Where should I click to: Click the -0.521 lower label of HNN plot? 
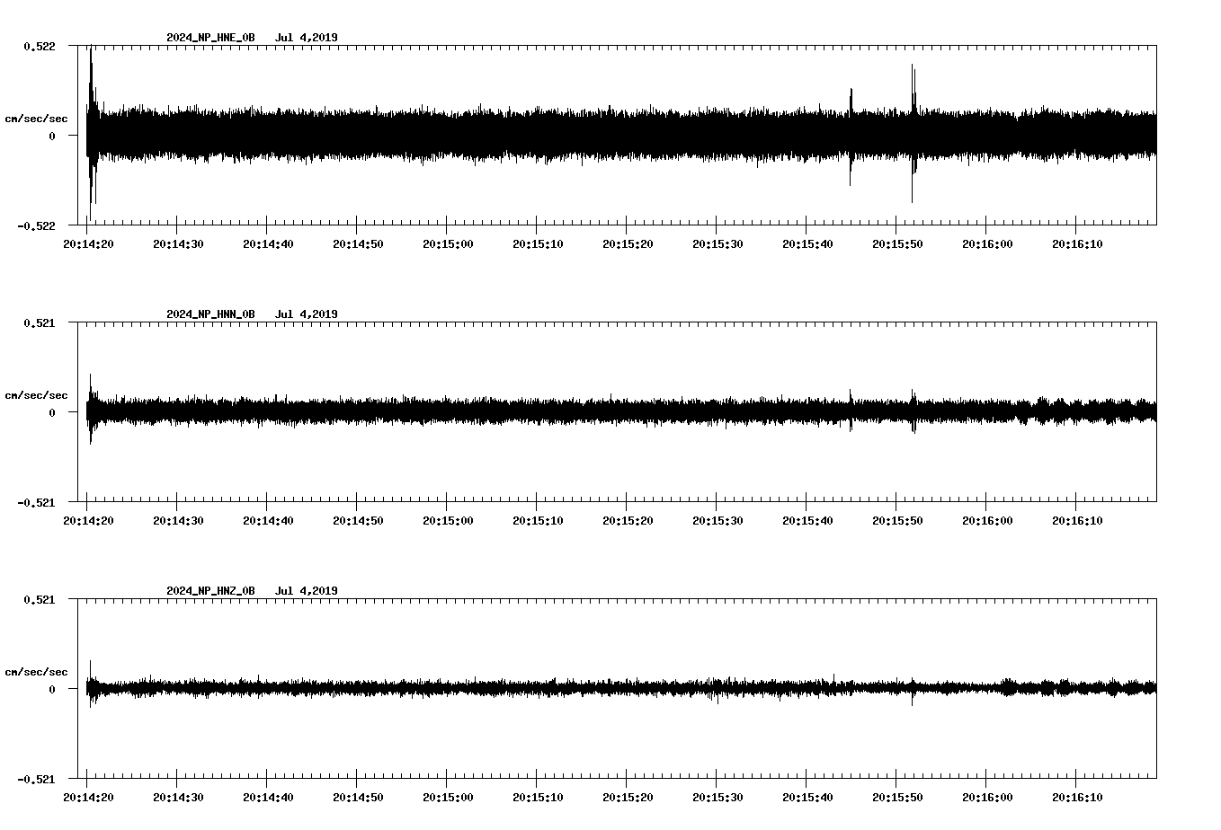pyautogui.click(x=36, y=503)
